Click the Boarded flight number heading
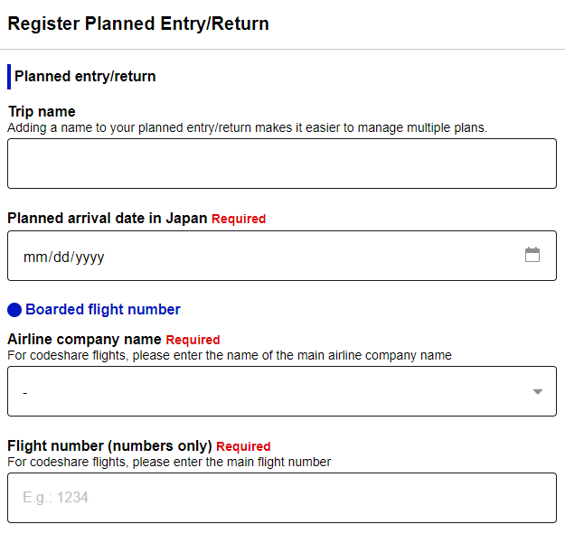Viewport: 565px width, 543px height. point(103,310)
